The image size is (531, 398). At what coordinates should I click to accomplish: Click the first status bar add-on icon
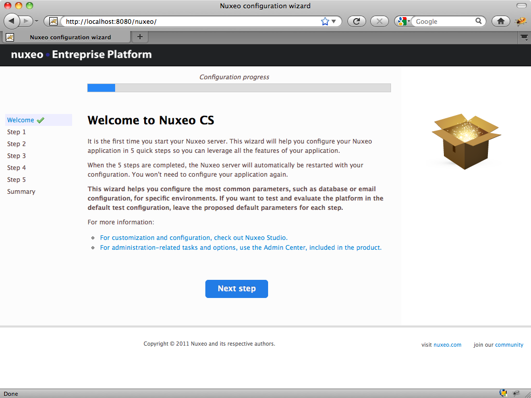(503, 393)
